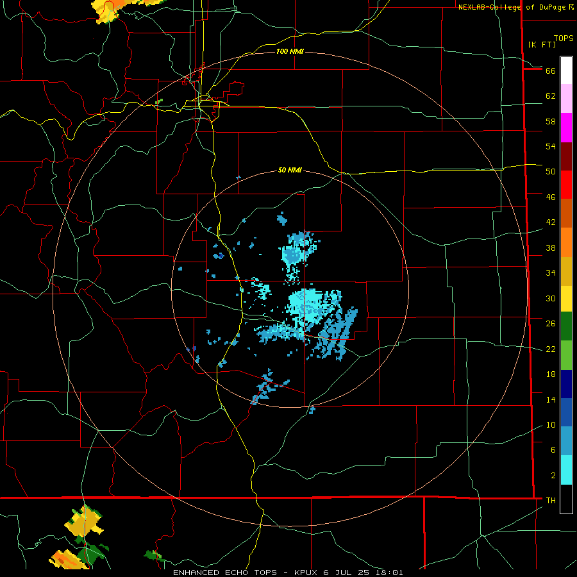Click the white color swatch above 66

point(566,71)
